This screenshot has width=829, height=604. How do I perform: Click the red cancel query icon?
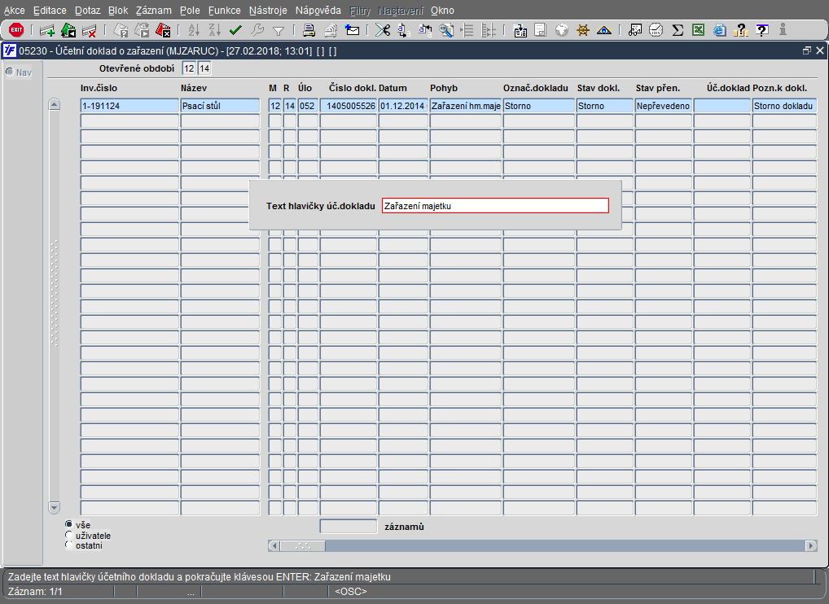pos(163,31)
